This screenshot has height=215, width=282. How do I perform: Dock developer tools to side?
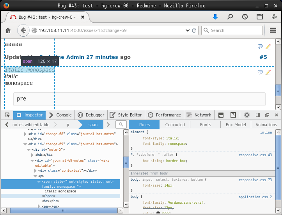pyautogui.click(x=257, y=115)
